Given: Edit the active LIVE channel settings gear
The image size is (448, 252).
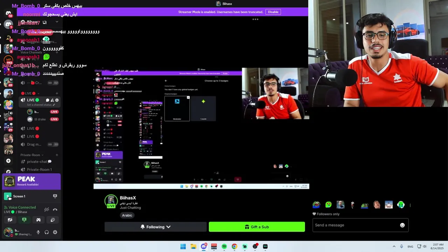Looking at the screenshot, I should pos(57,100).
